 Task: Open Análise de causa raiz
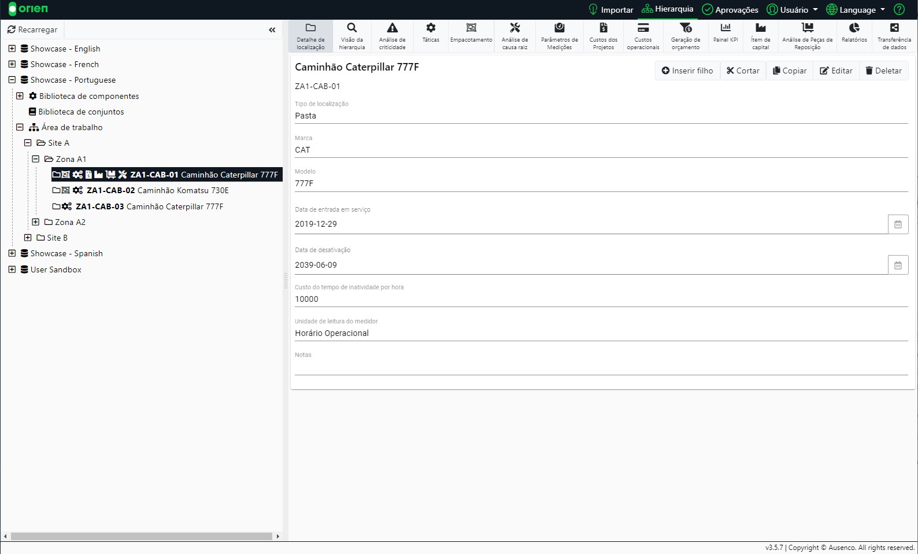click(x=514, y=36)
